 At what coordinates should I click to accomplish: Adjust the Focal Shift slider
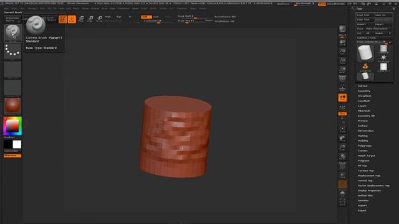tap(195, 17)
